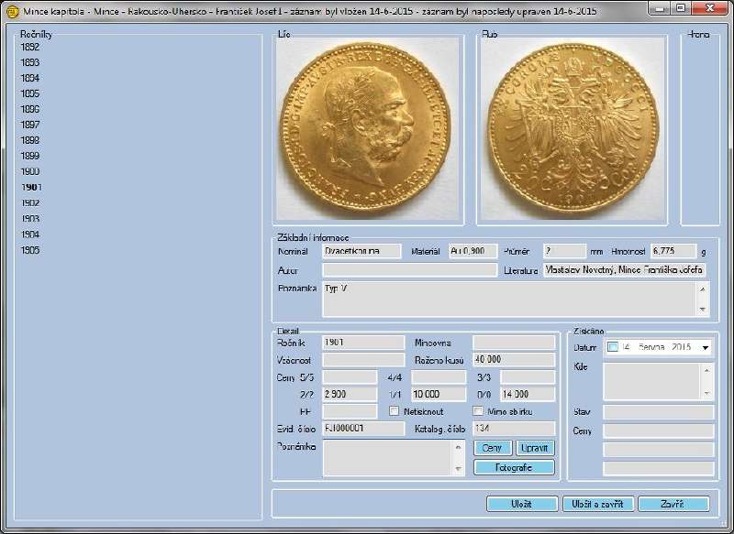Enable the Mimo sbírku checkbox
The image size is (734, 534).
[x=477, y=411]
